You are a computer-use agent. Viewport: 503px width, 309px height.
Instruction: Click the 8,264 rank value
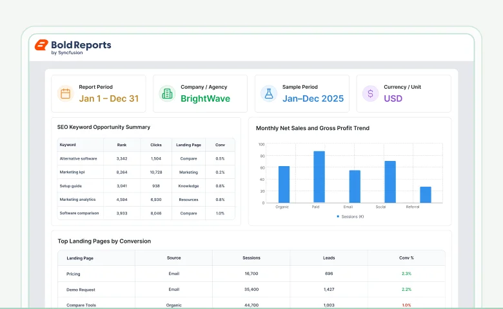pos(122,173)
